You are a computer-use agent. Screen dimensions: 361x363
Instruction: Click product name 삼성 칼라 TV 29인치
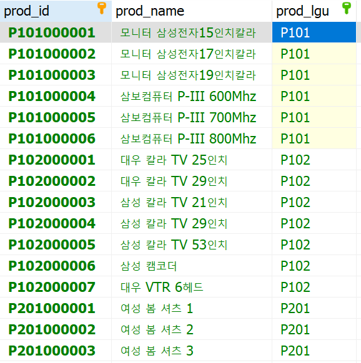coord(174,223)
